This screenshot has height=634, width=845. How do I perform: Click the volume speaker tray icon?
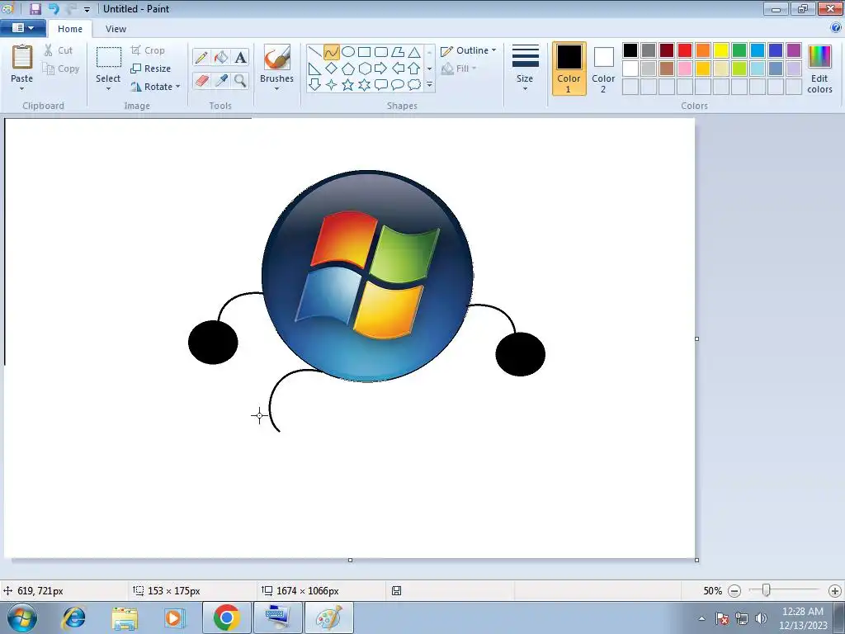(x=761, y=618)
